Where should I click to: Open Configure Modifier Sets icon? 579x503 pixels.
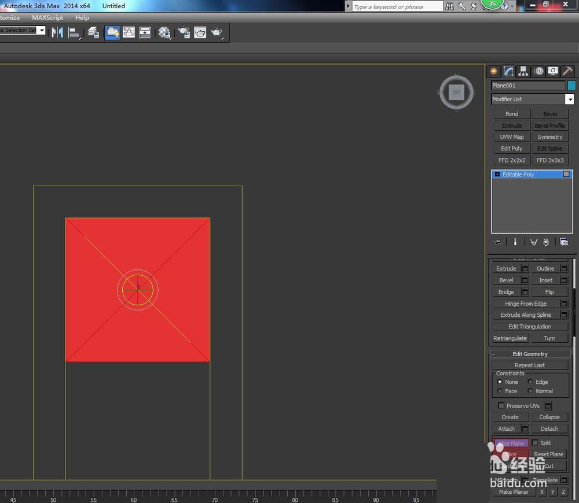tap(564, 242)
